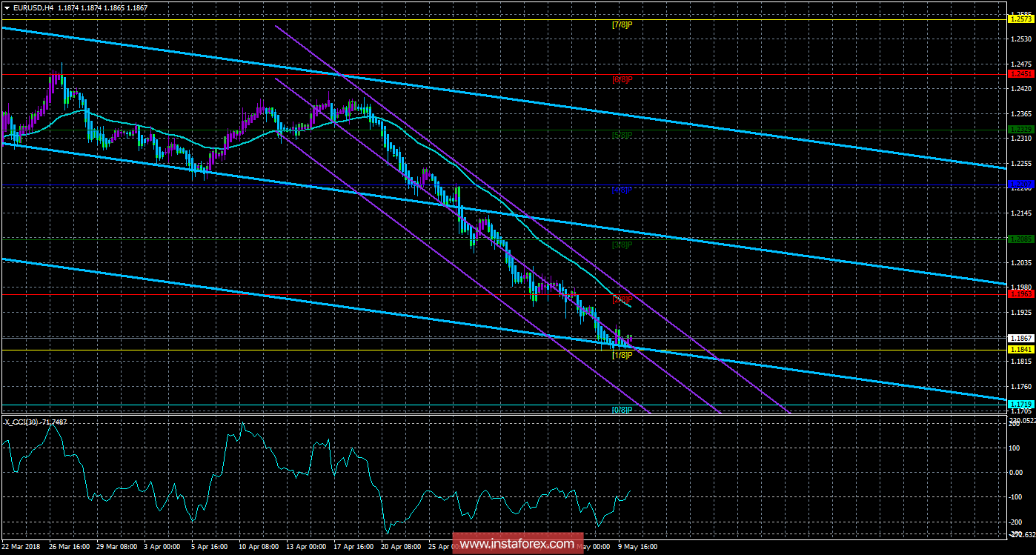Click the CCI scale value 0.00
This screenshot has height=555, width=1036.
coord(1017,472)
